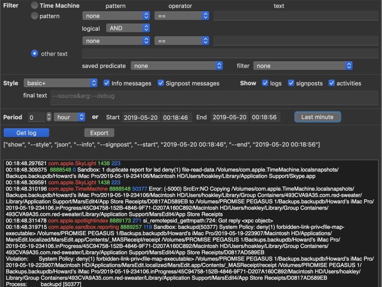Screen dimensions: 382x287
Task: Open the logical AND dropdown
Action: pos(128,28)
